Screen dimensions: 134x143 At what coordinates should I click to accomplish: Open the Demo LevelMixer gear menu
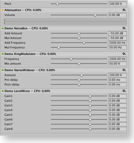[124, 91]
